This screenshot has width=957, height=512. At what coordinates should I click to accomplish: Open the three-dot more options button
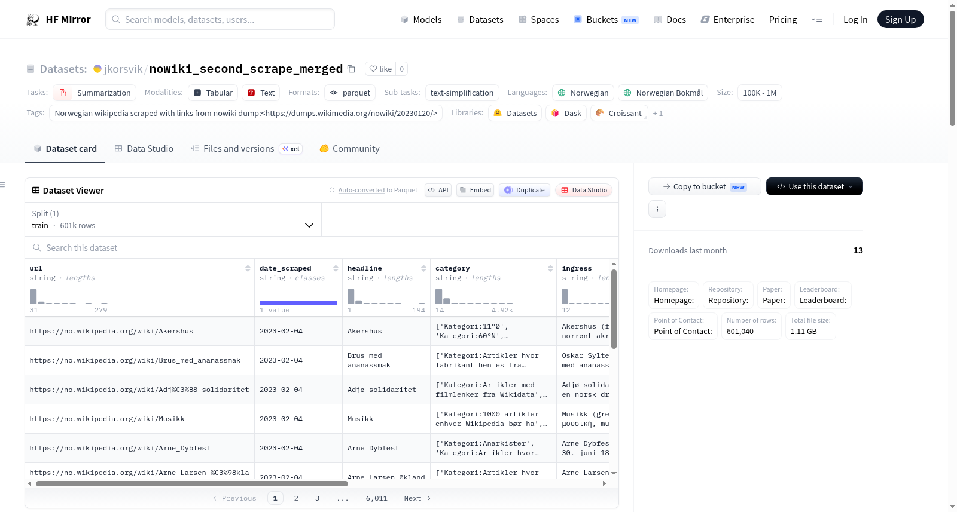pos(657,209)
